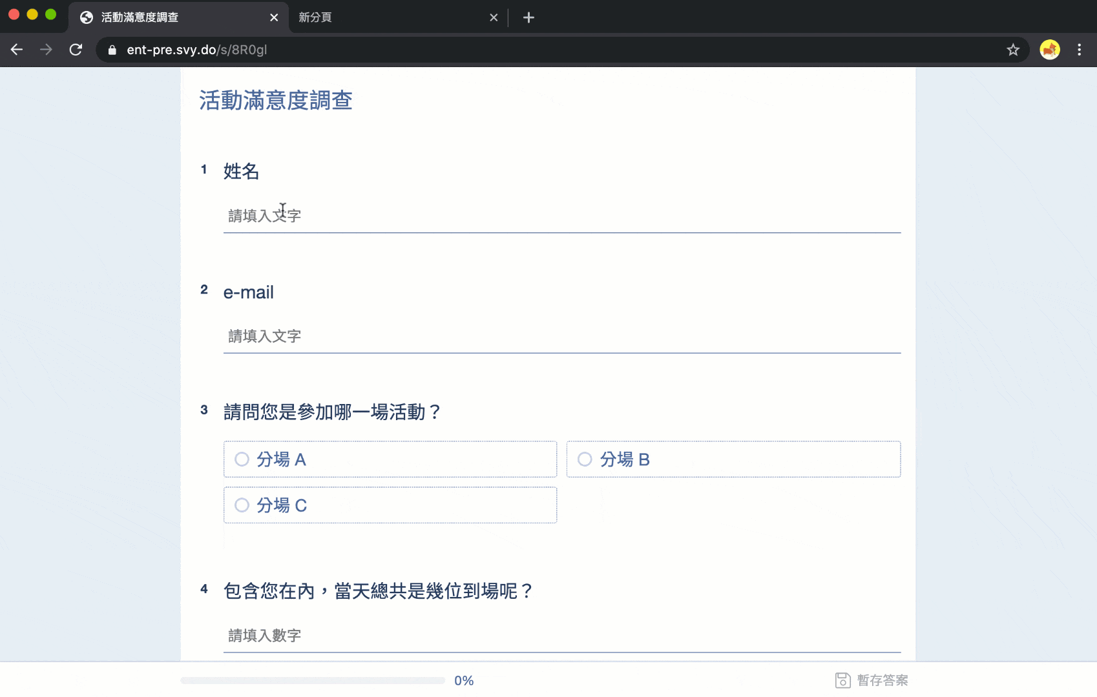This screenshot has width=1097, height=697.
Task: Go back to the previous page
Action: pyautogui.click(x=17, y=50)
